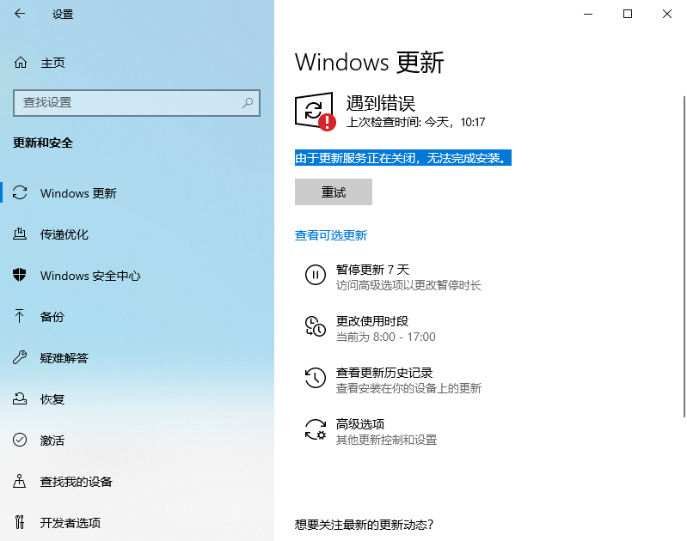Open the 恢复 recovery section
Viewport: 687px width, 541px height.
coord(52,399)
